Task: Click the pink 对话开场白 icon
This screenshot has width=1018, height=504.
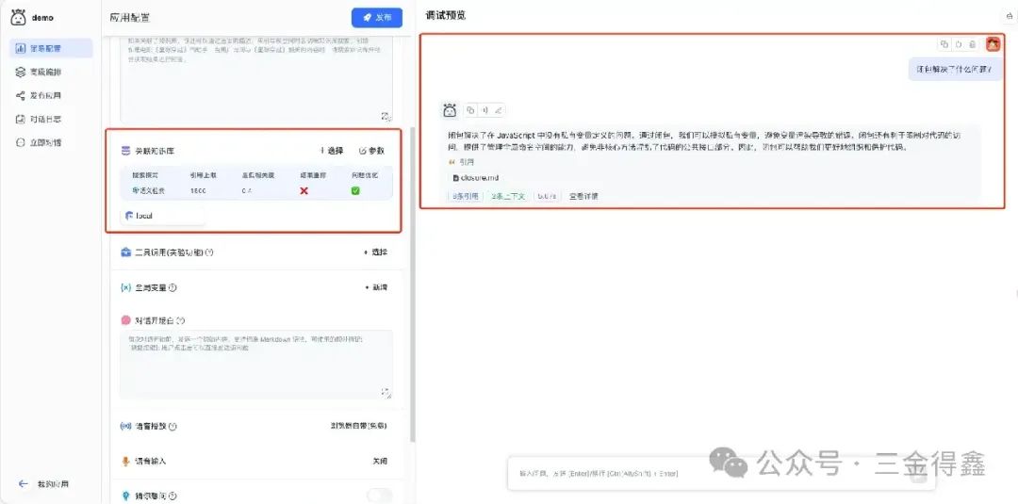Action: coord(126,319)
